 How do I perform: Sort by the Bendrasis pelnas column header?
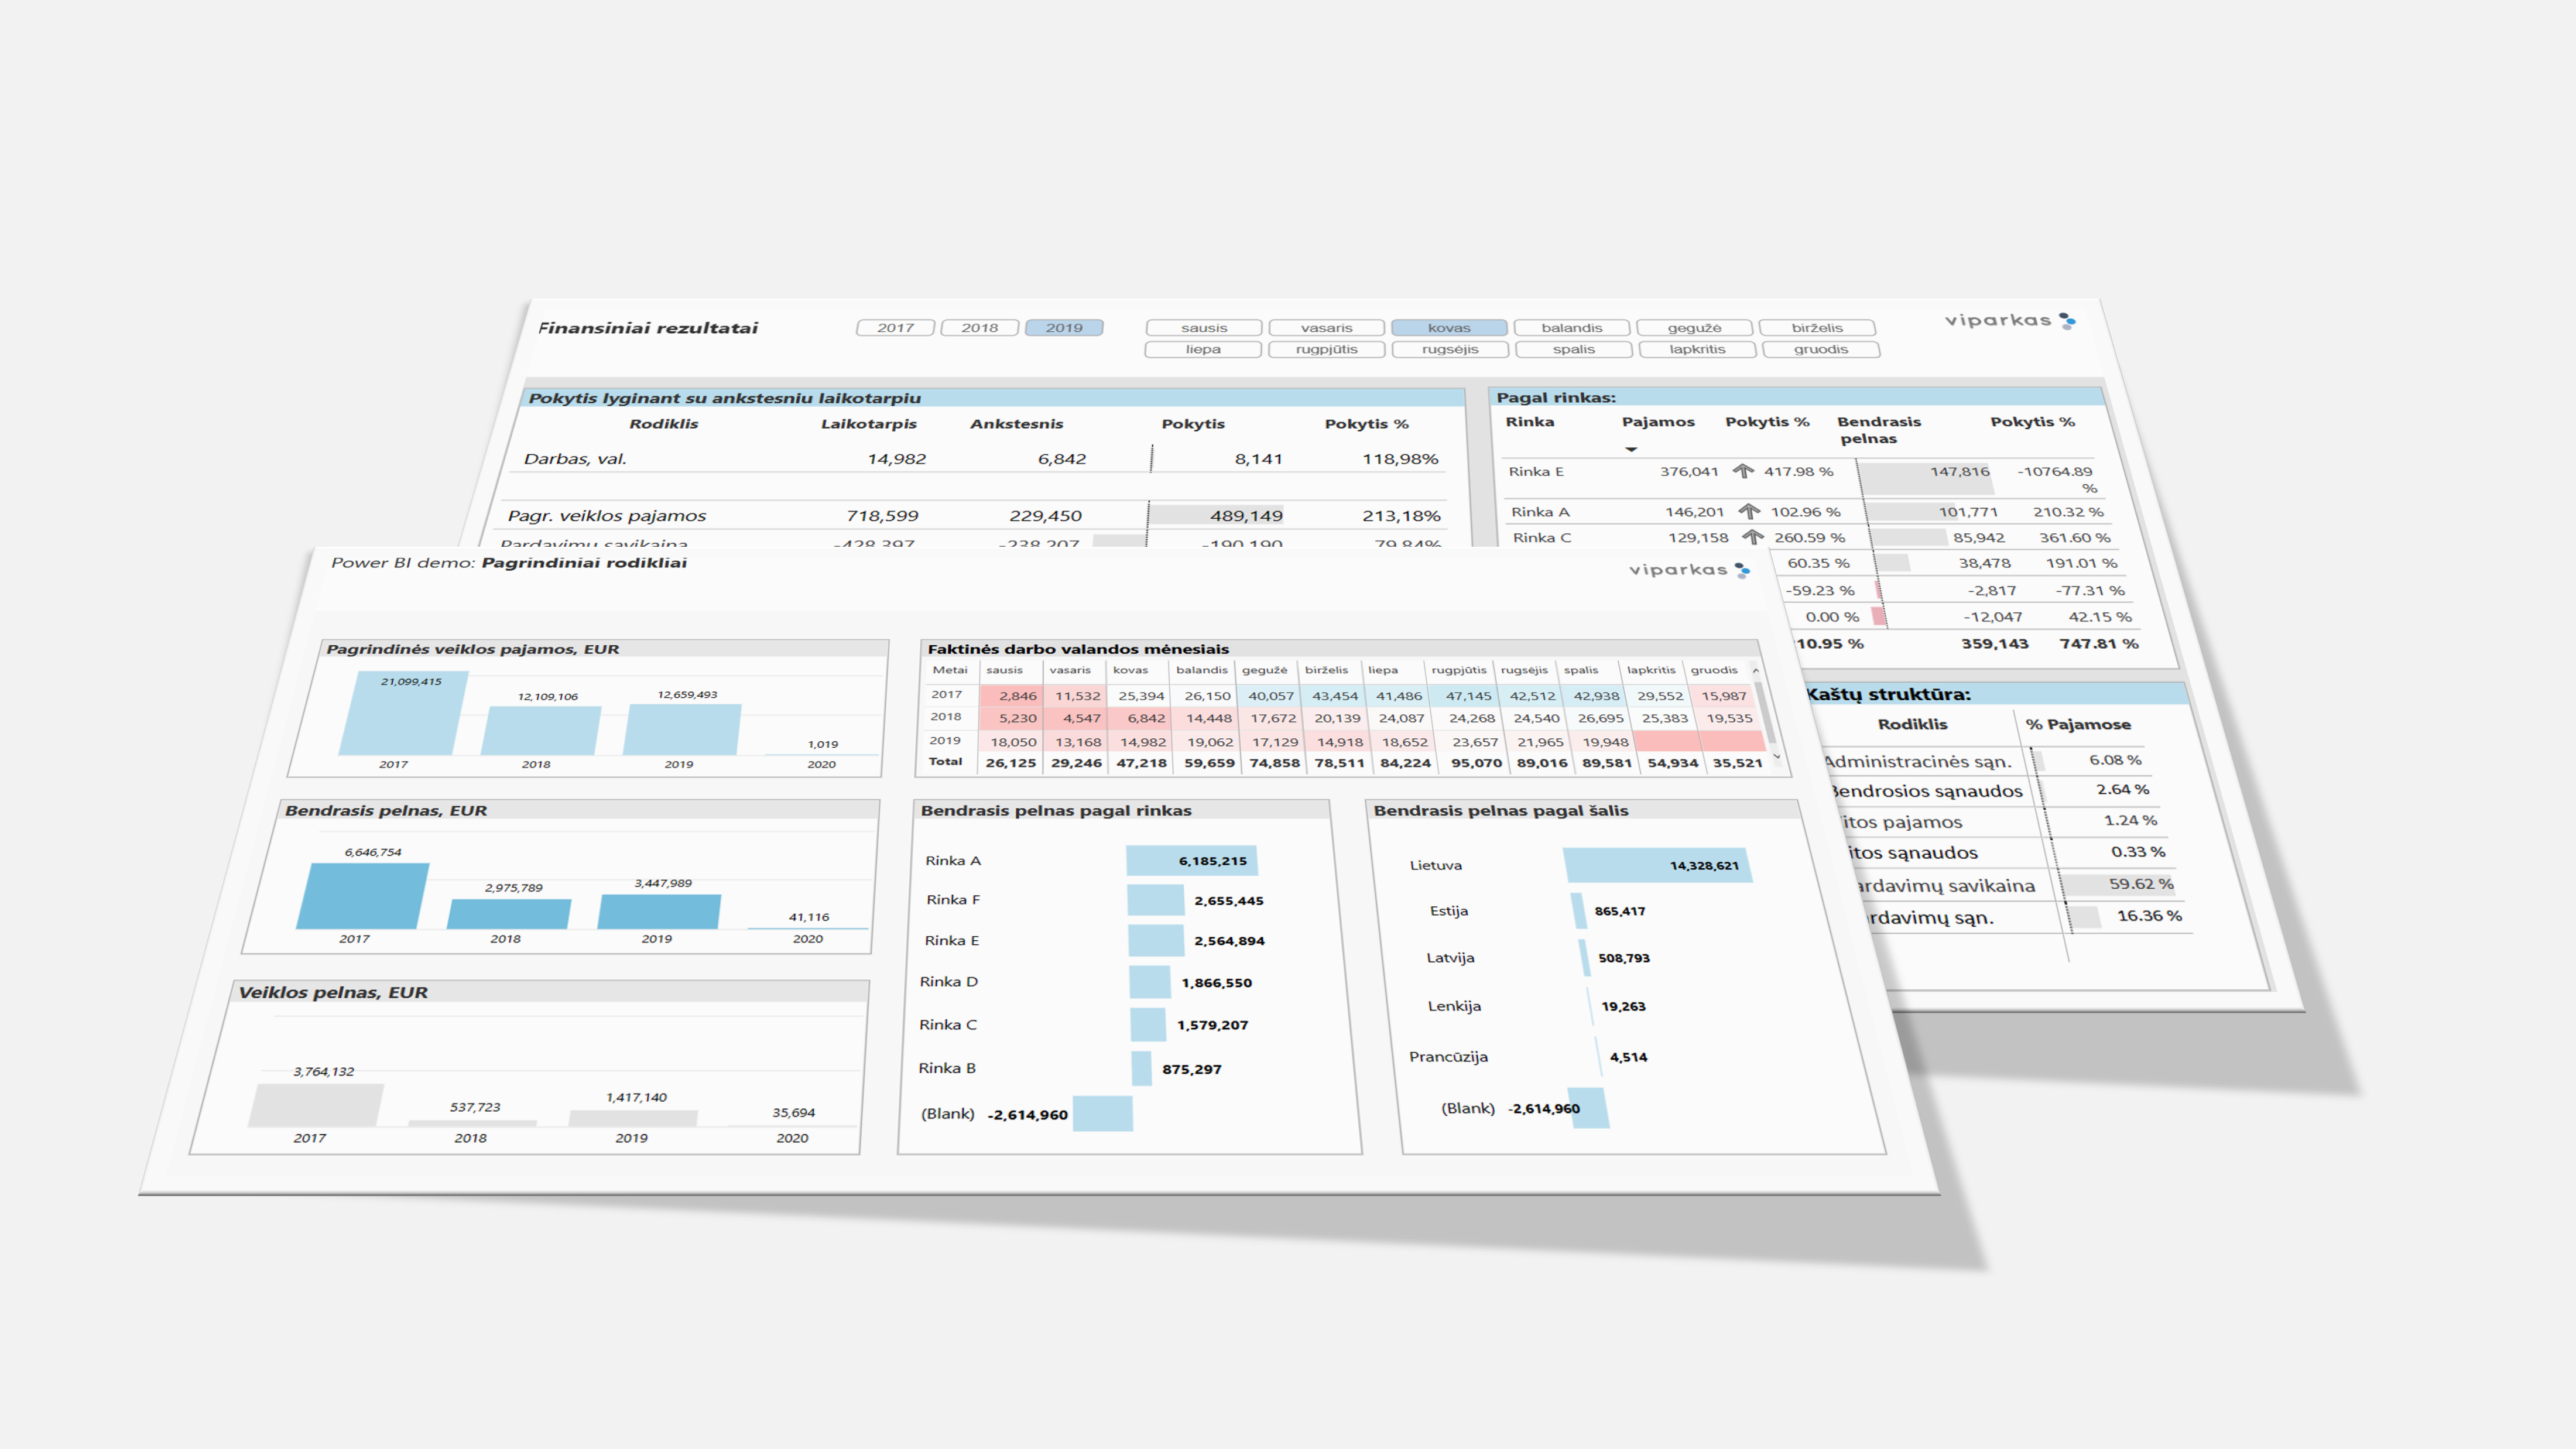[x=1877, y=429]
